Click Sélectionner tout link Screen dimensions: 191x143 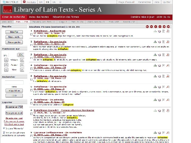[x=14, y=118]
